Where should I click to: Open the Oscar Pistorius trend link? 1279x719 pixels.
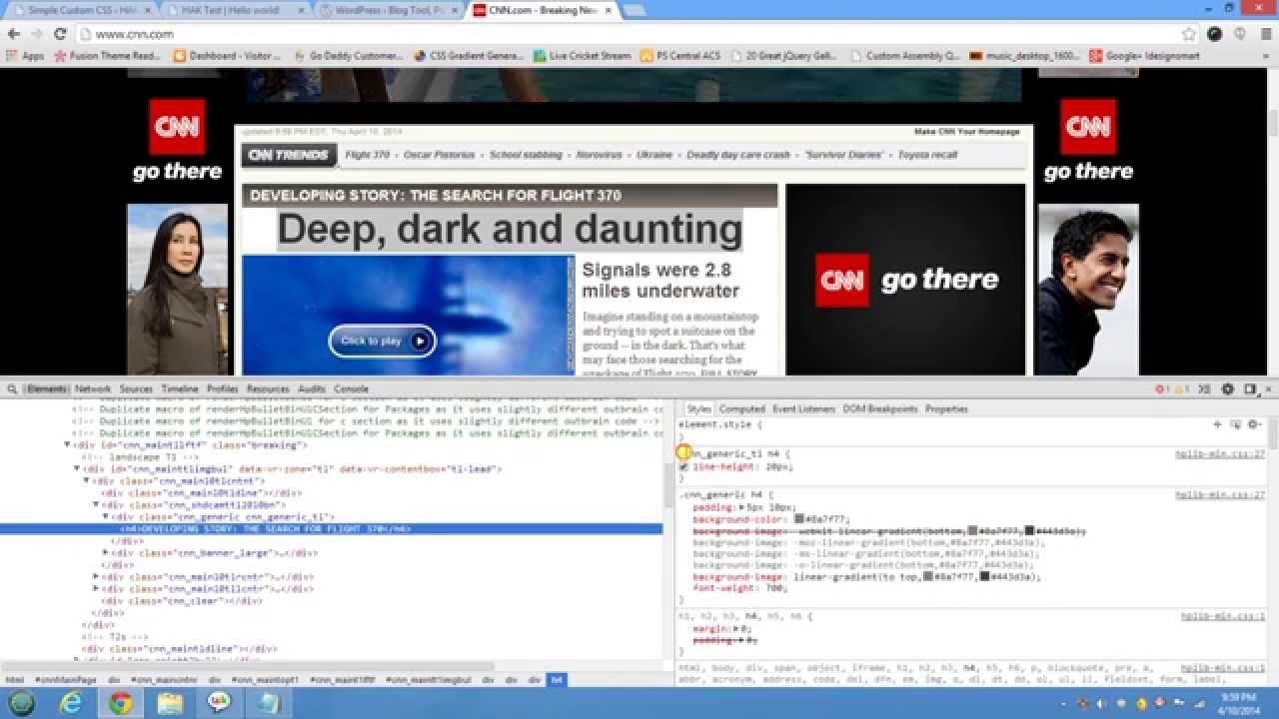tap(440, 155)
